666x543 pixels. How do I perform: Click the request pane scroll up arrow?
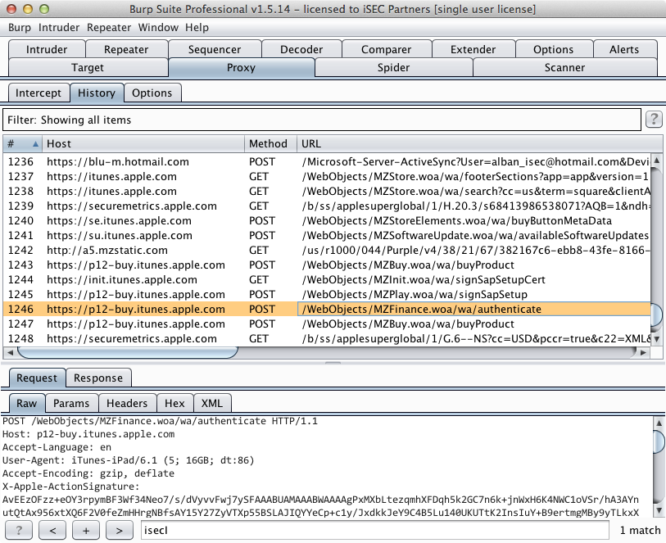click(659, 423)
